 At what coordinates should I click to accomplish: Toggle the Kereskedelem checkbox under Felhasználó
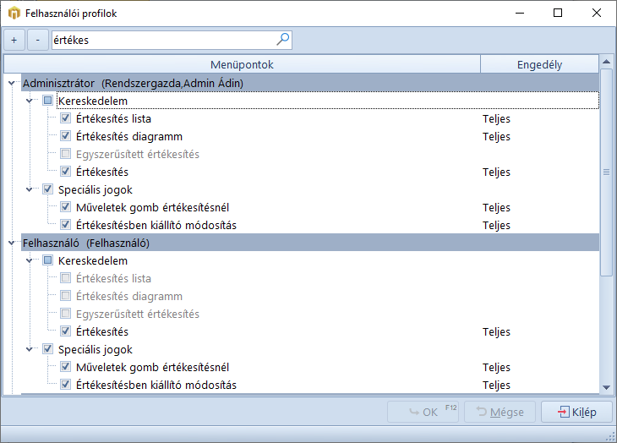point(47,261)
